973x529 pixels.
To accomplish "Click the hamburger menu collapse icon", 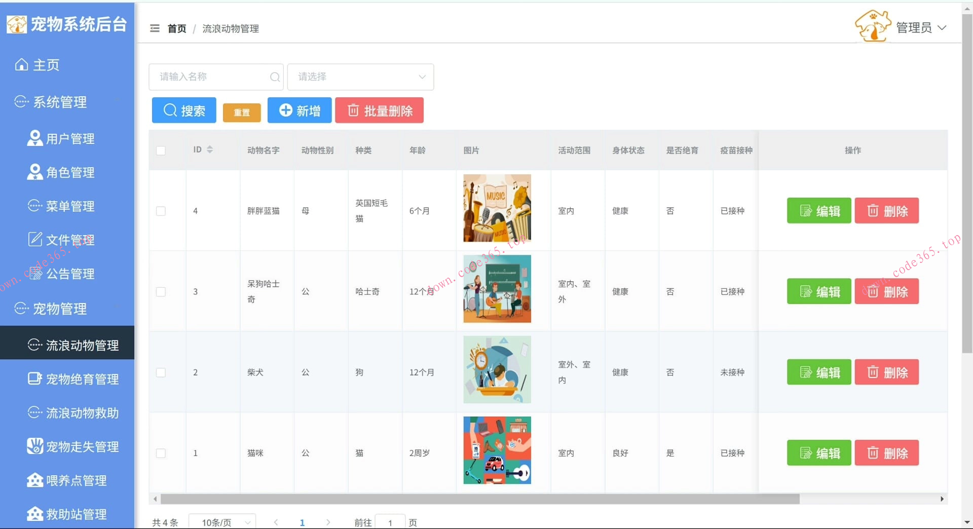I will tap(155, 28).
